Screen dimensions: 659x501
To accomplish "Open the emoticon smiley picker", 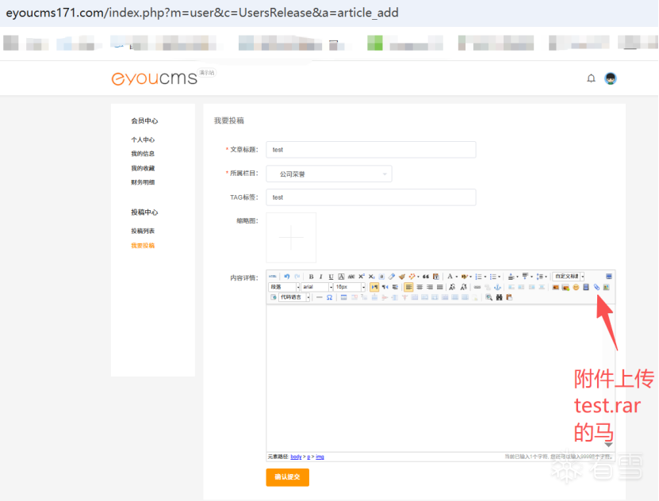I will (576, 287).
